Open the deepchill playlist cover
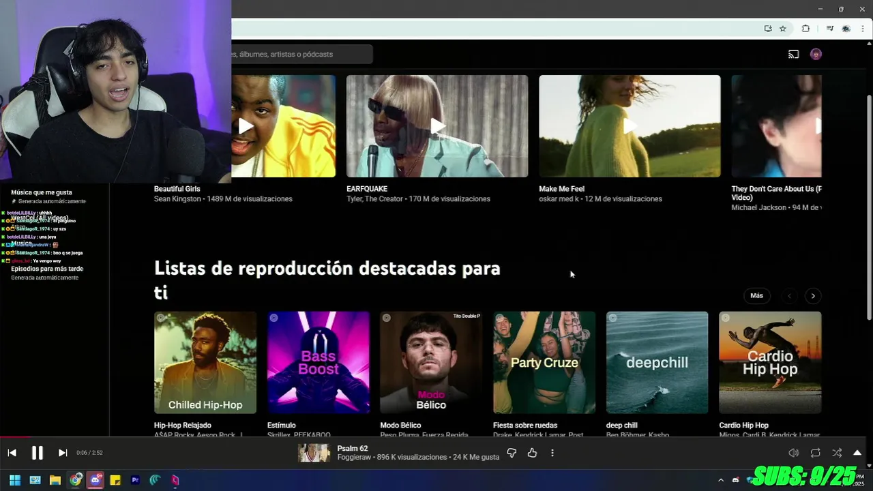The width and height of the screenshot is (873, 491). tap(657, 363)
